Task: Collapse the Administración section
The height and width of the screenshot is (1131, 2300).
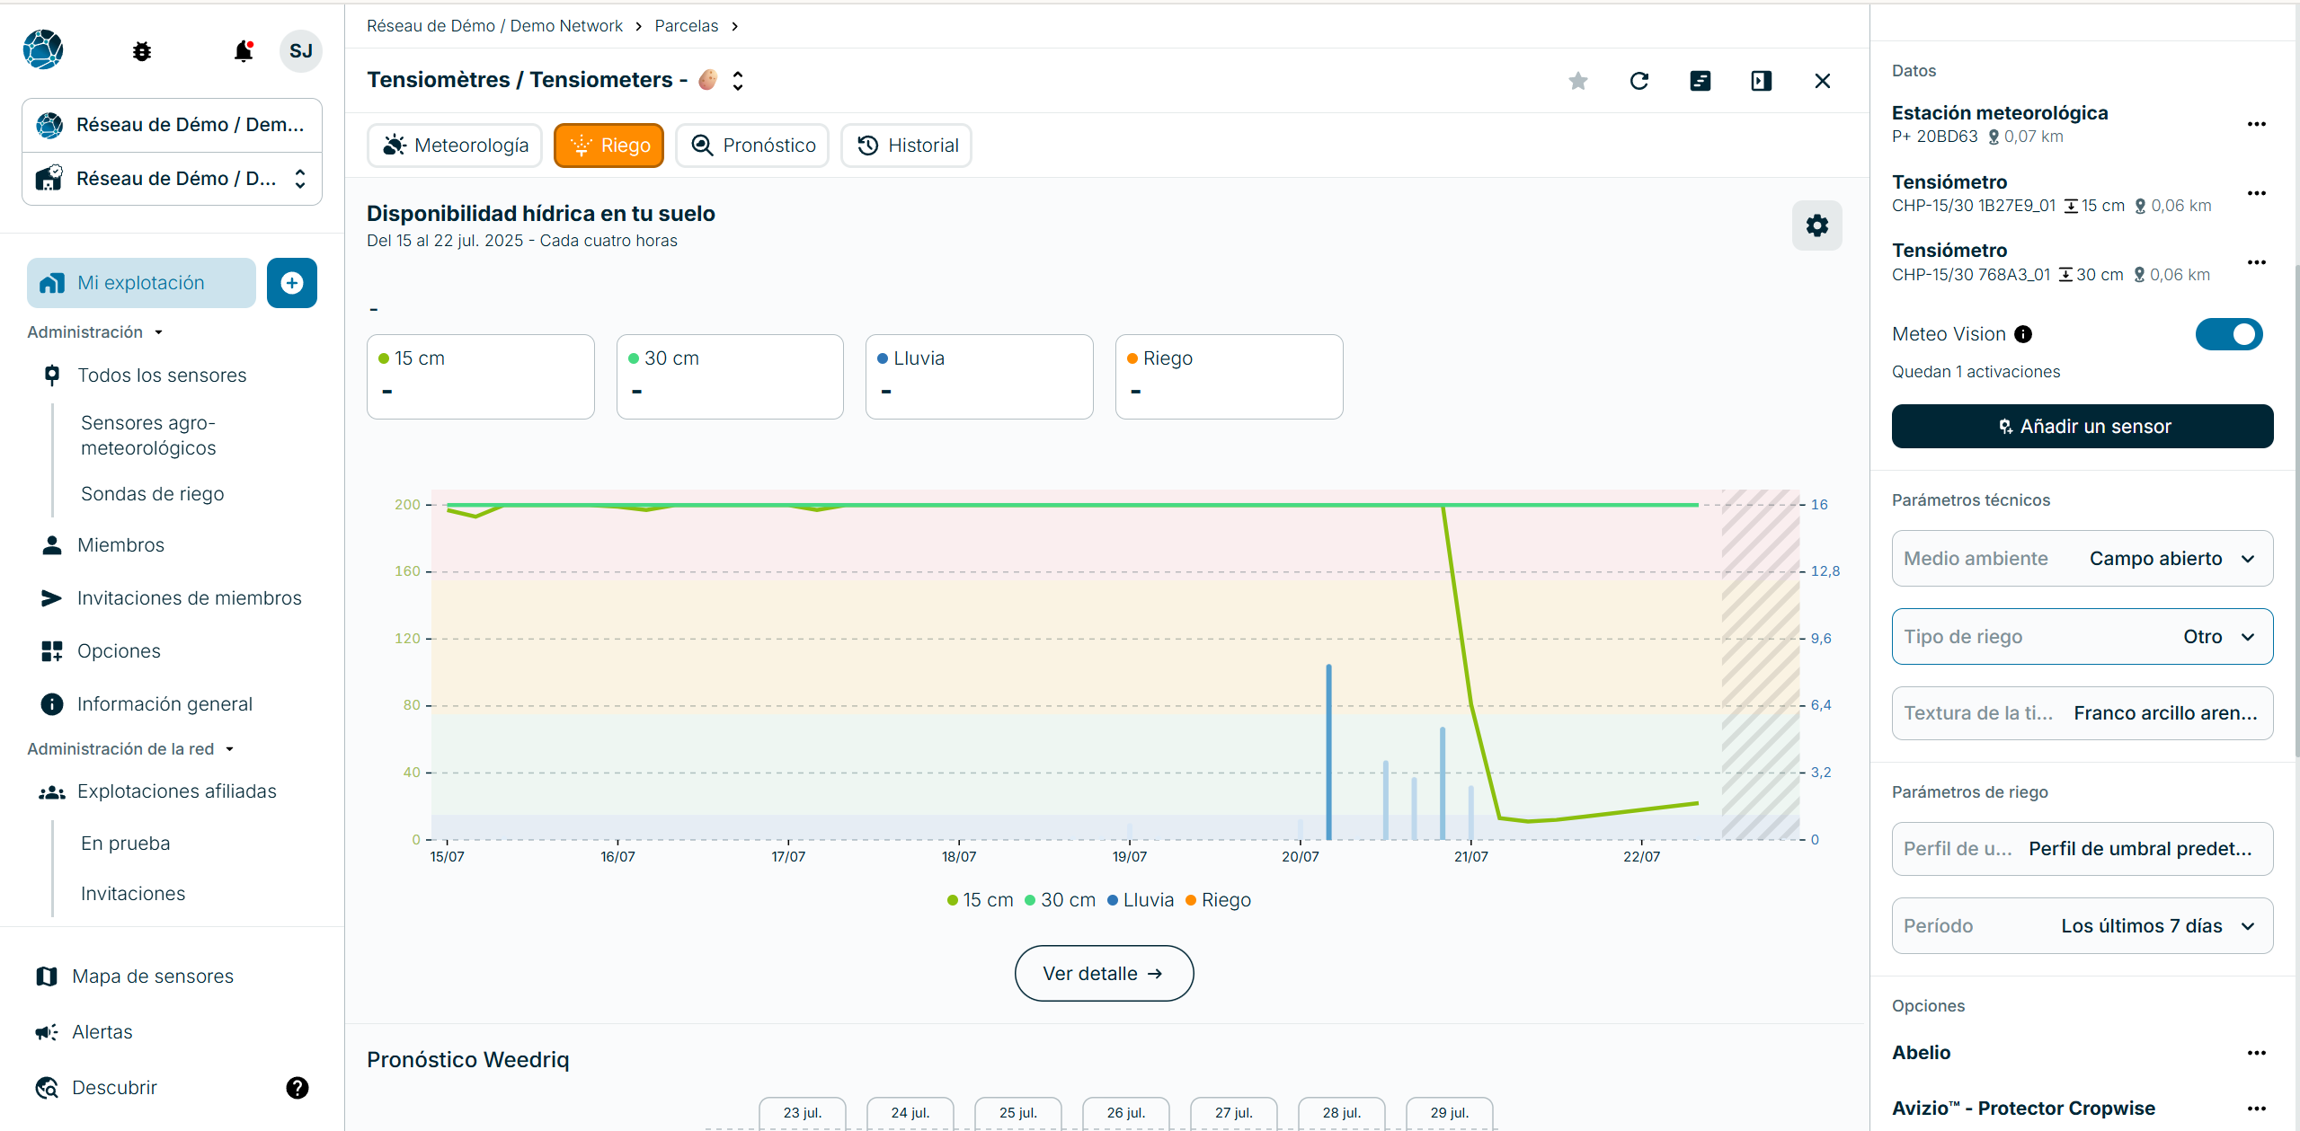Action: tap(95, 332)
